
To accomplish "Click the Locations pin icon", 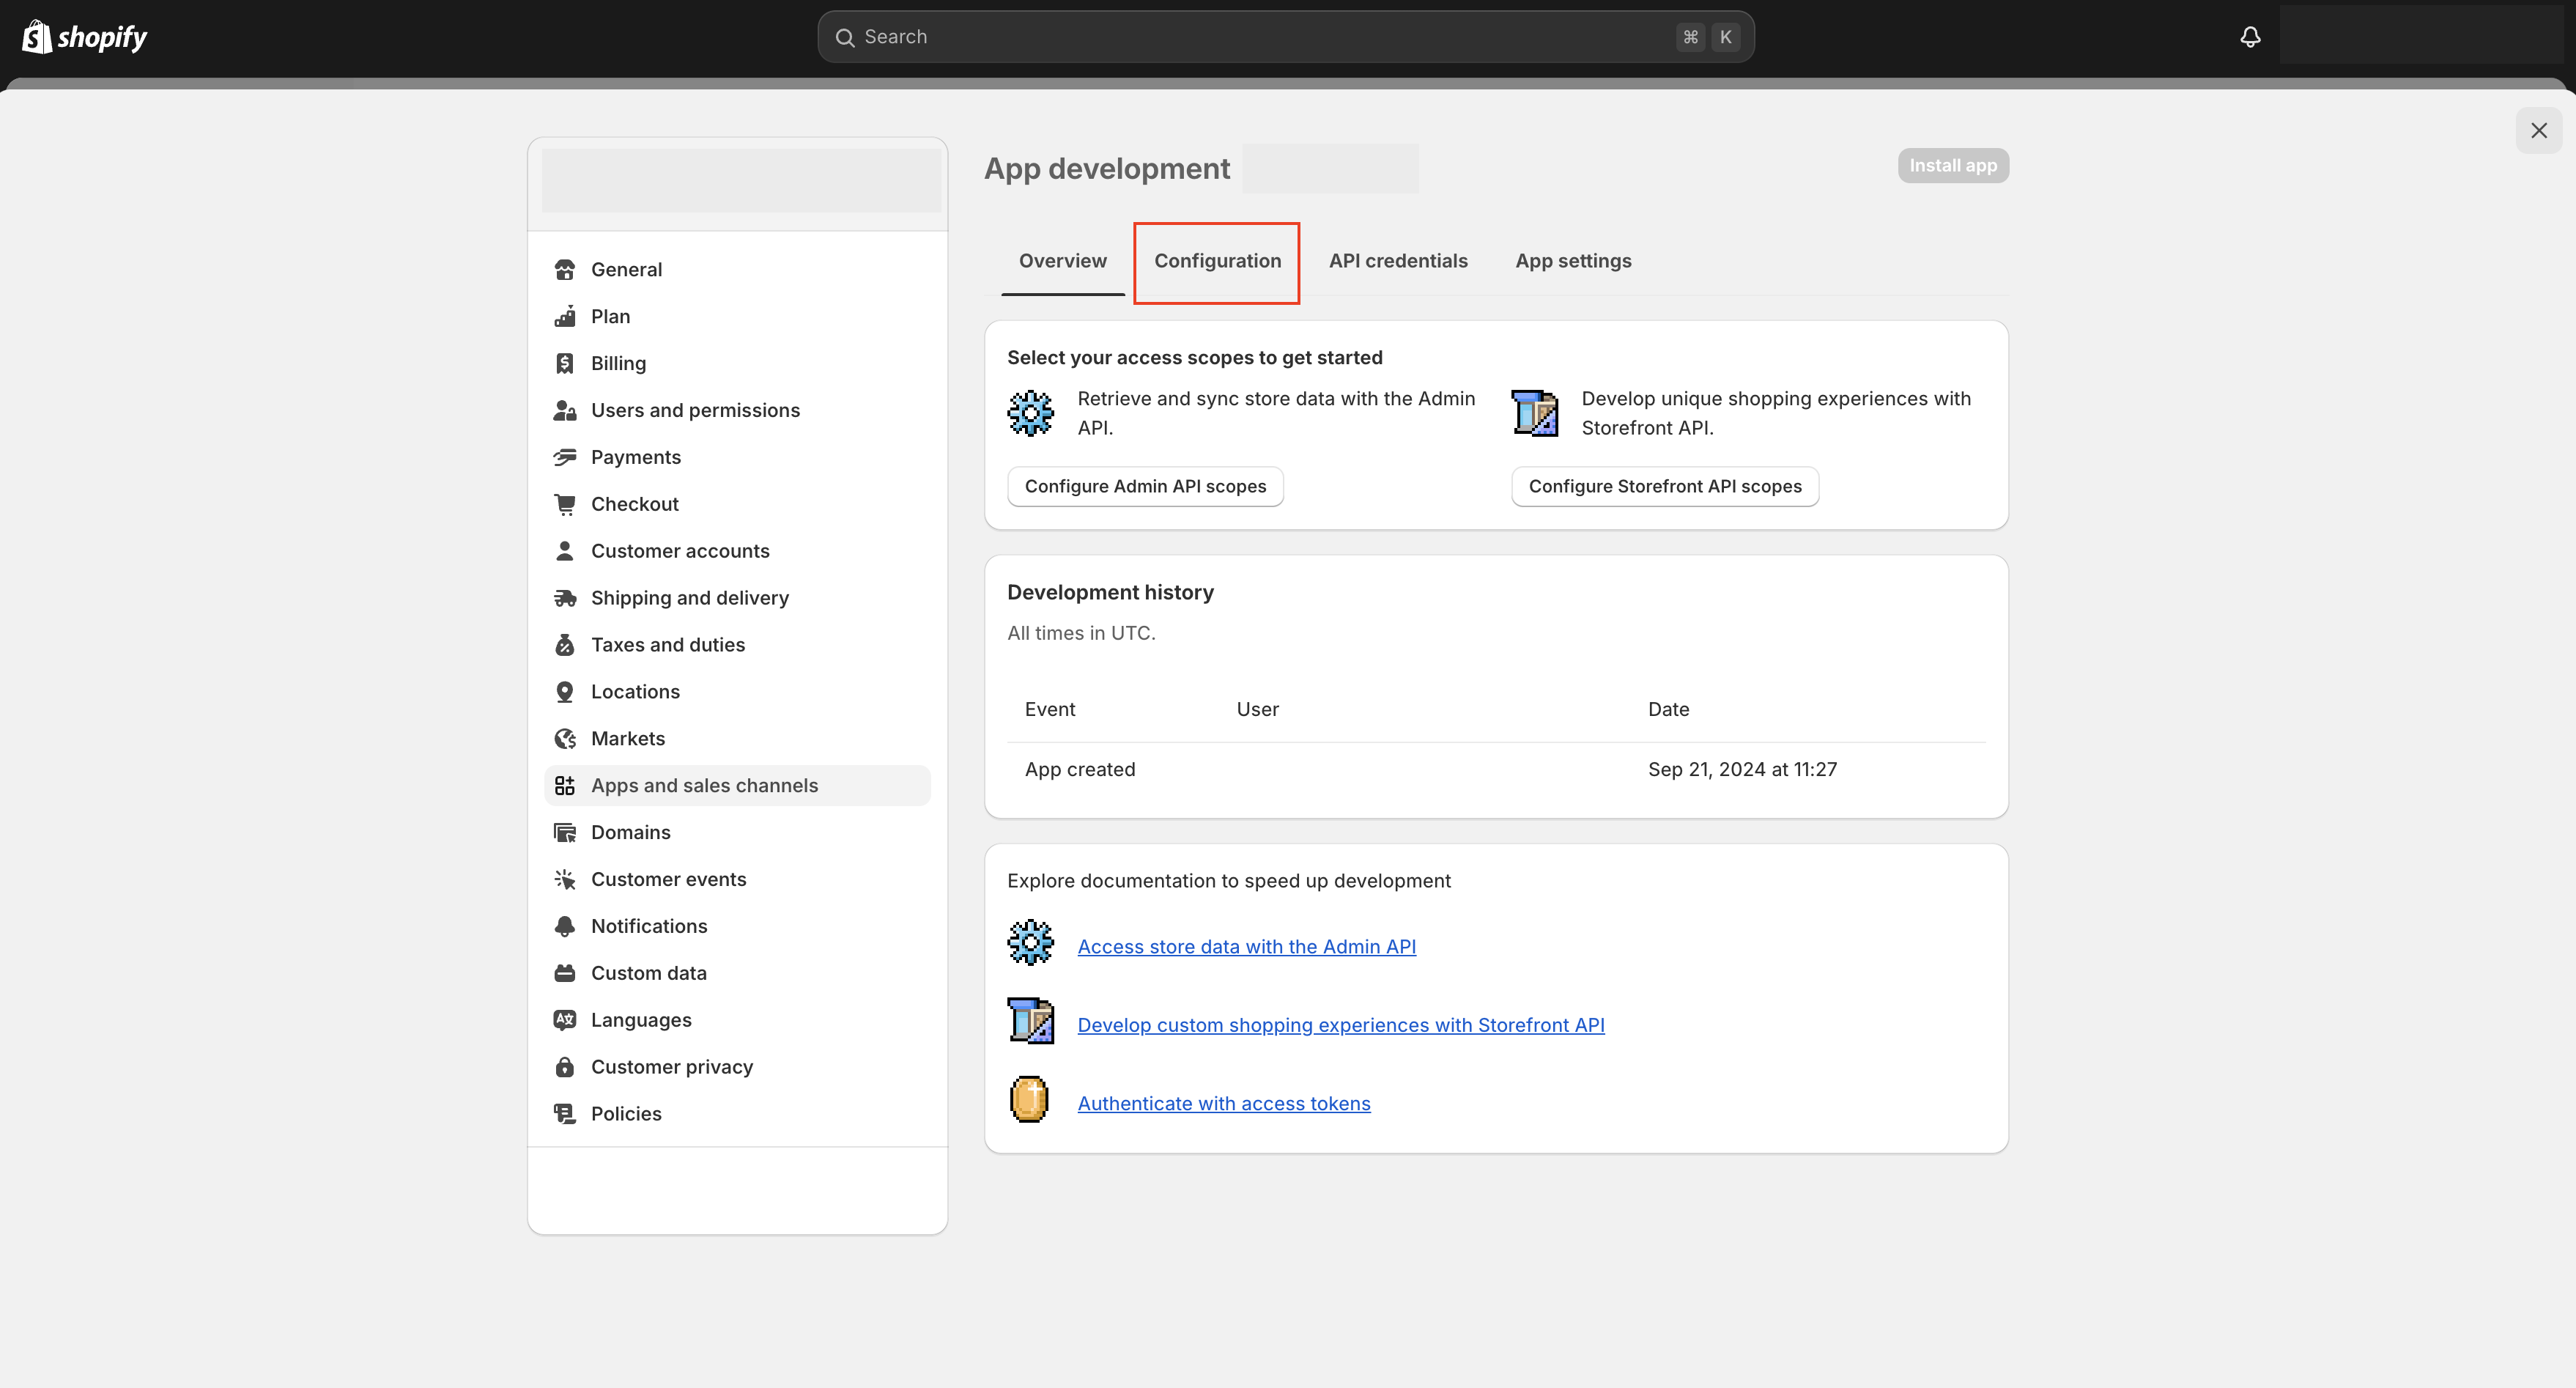I will click(565, 692).
